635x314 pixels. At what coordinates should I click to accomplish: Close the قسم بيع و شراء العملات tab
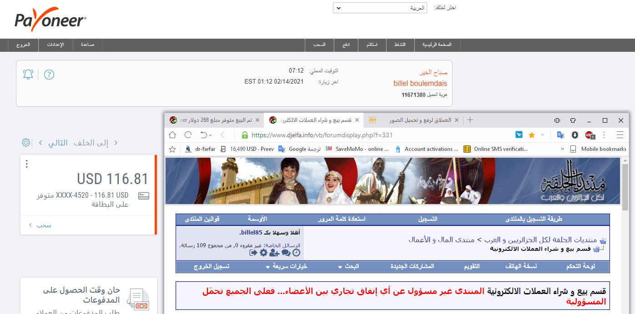(357, 120)
